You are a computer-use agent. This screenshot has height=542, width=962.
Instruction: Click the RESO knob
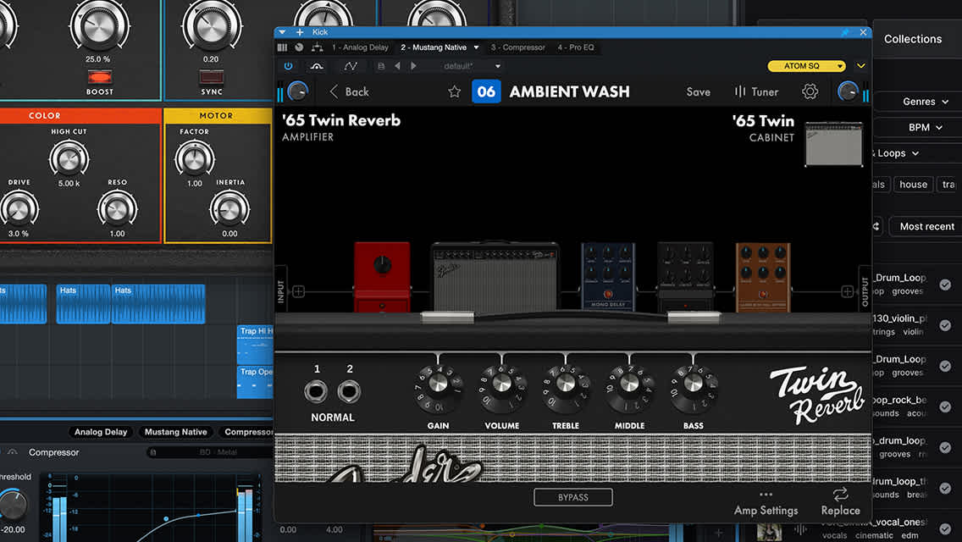tap(117, 210)
